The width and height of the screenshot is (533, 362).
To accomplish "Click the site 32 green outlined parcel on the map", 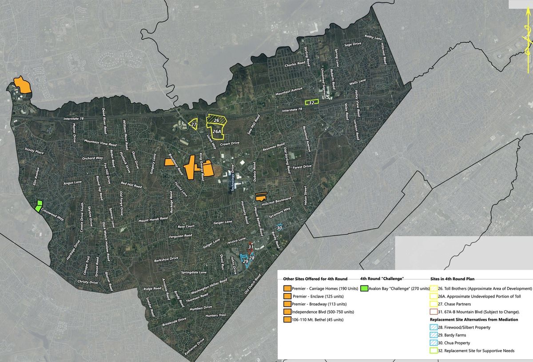I will (x=311, y=102).
